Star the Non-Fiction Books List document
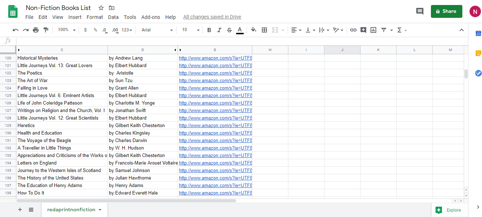This screenshot has height=217, width=482. (101, 8)
